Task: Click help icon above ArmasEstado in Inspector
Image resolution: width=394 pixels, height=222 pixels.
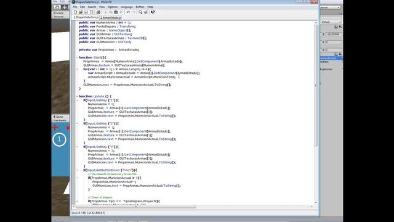Action: 336,54
